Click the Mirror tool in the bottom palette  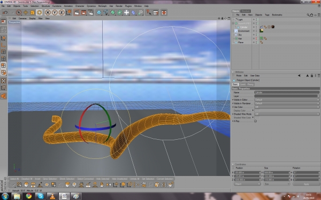(x=109, y=185)
